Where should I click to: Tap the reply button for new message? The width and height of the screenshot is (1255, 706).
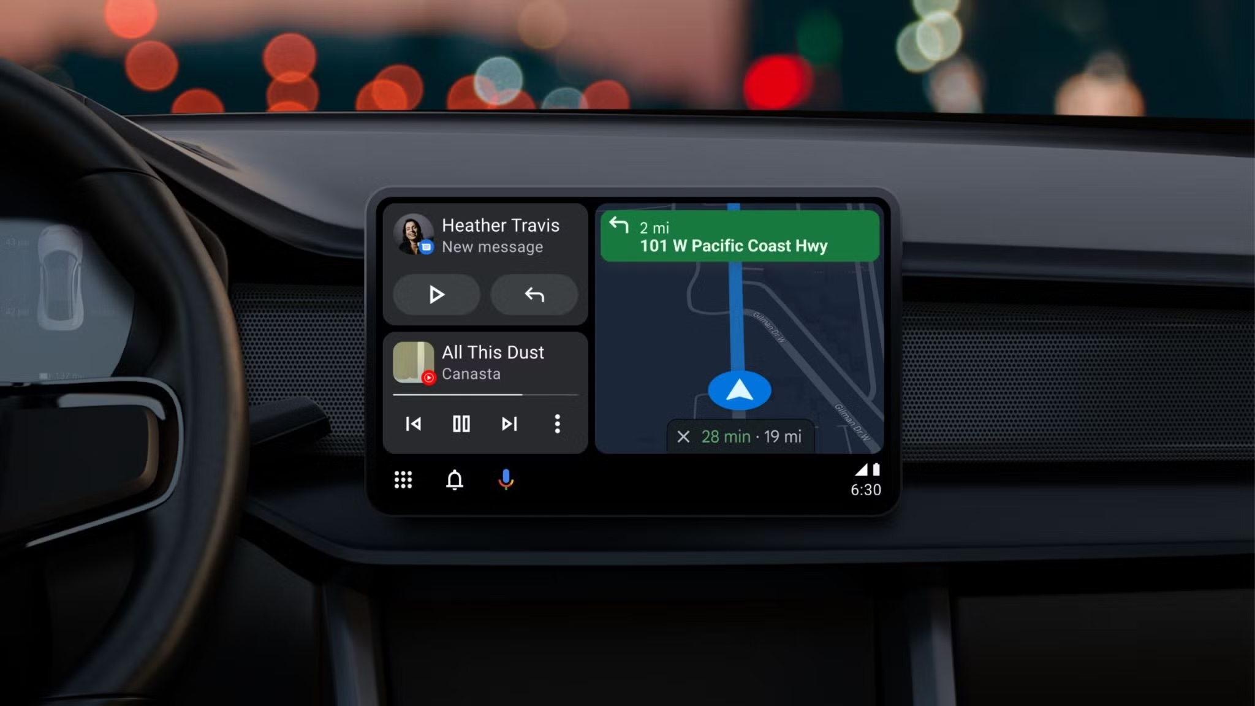tap(534, 295)
